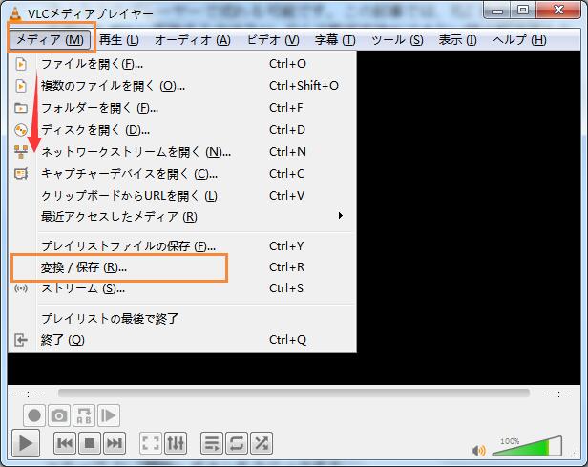Click elapsed time label on left
Viewport: 588px width, 467px height.
click(28, 393)
